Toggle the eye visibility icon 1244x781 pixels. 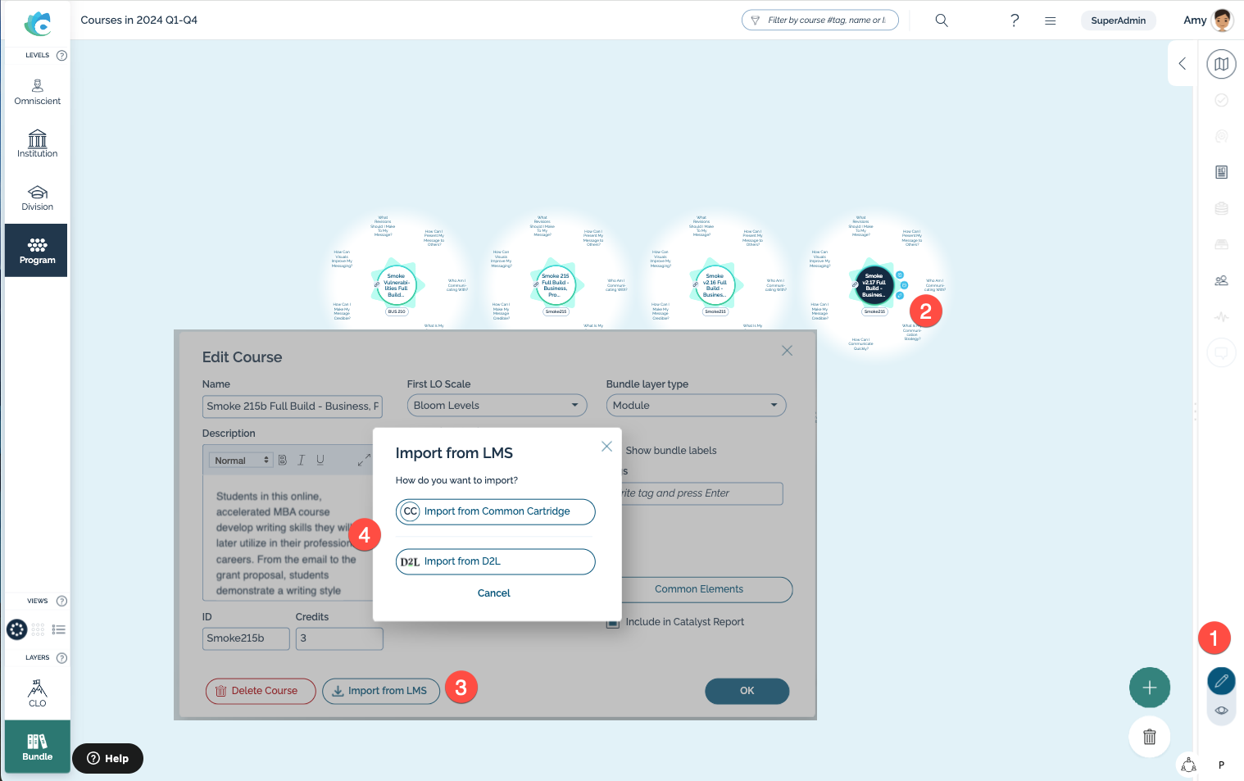[1221, 711]
